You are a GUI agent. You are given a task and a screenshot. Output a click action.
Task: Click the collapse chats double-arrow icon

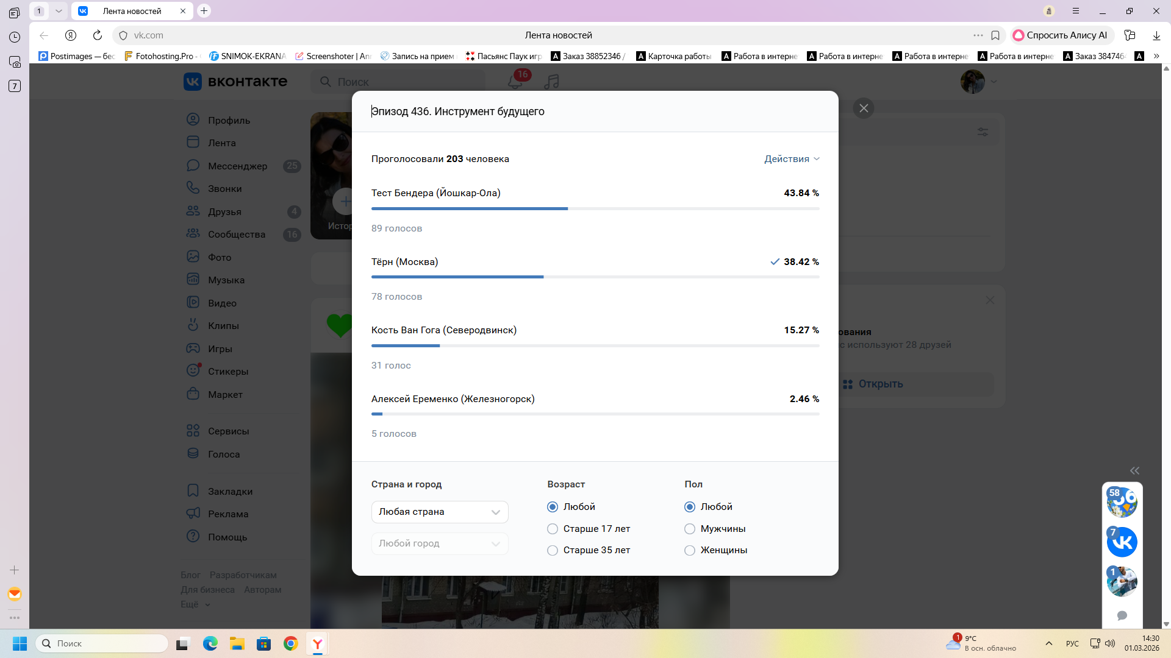[x=1134, y=470]
